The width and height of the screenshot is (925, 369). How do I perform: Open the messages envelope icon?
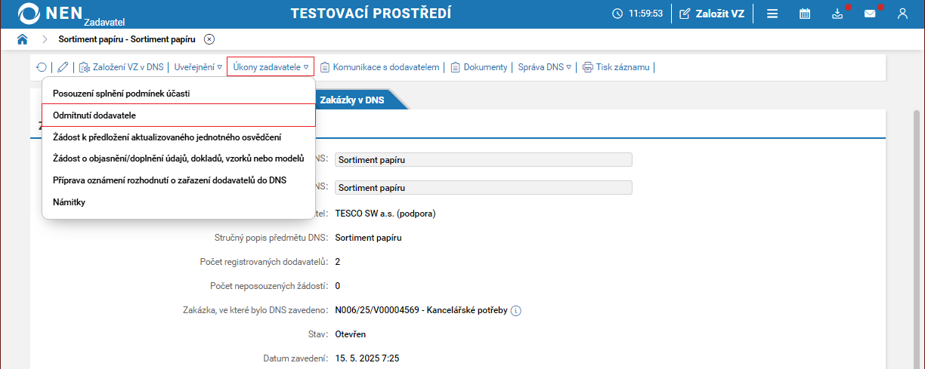(870, 14)
